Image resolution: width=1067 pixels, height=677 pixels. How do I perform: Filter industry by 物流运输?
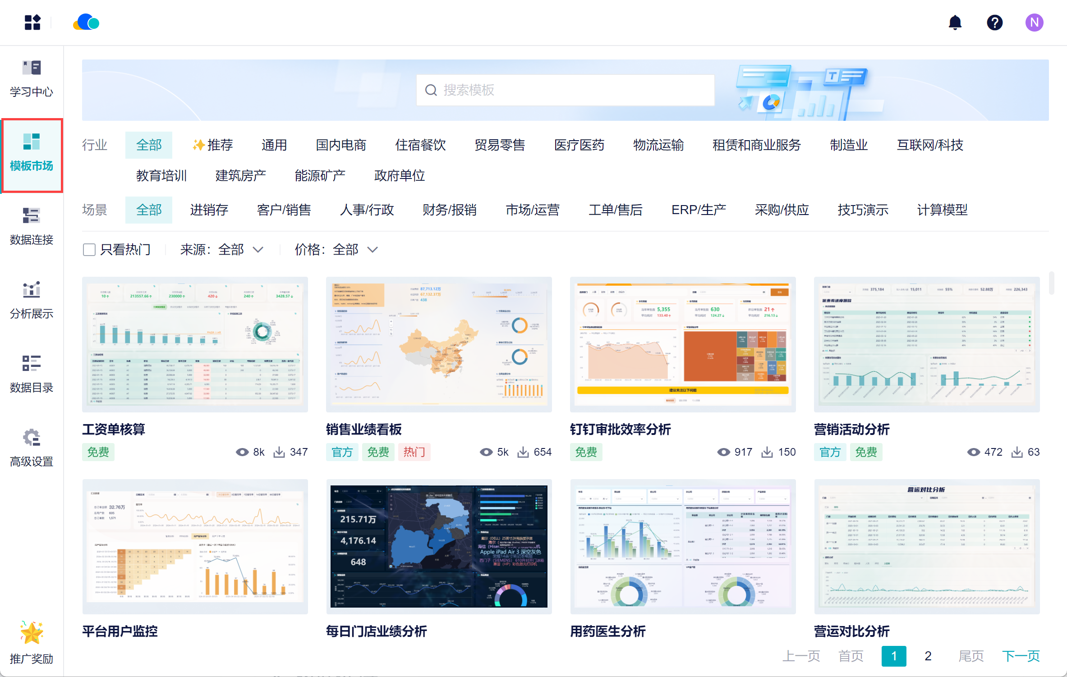(x=658, y=145)
